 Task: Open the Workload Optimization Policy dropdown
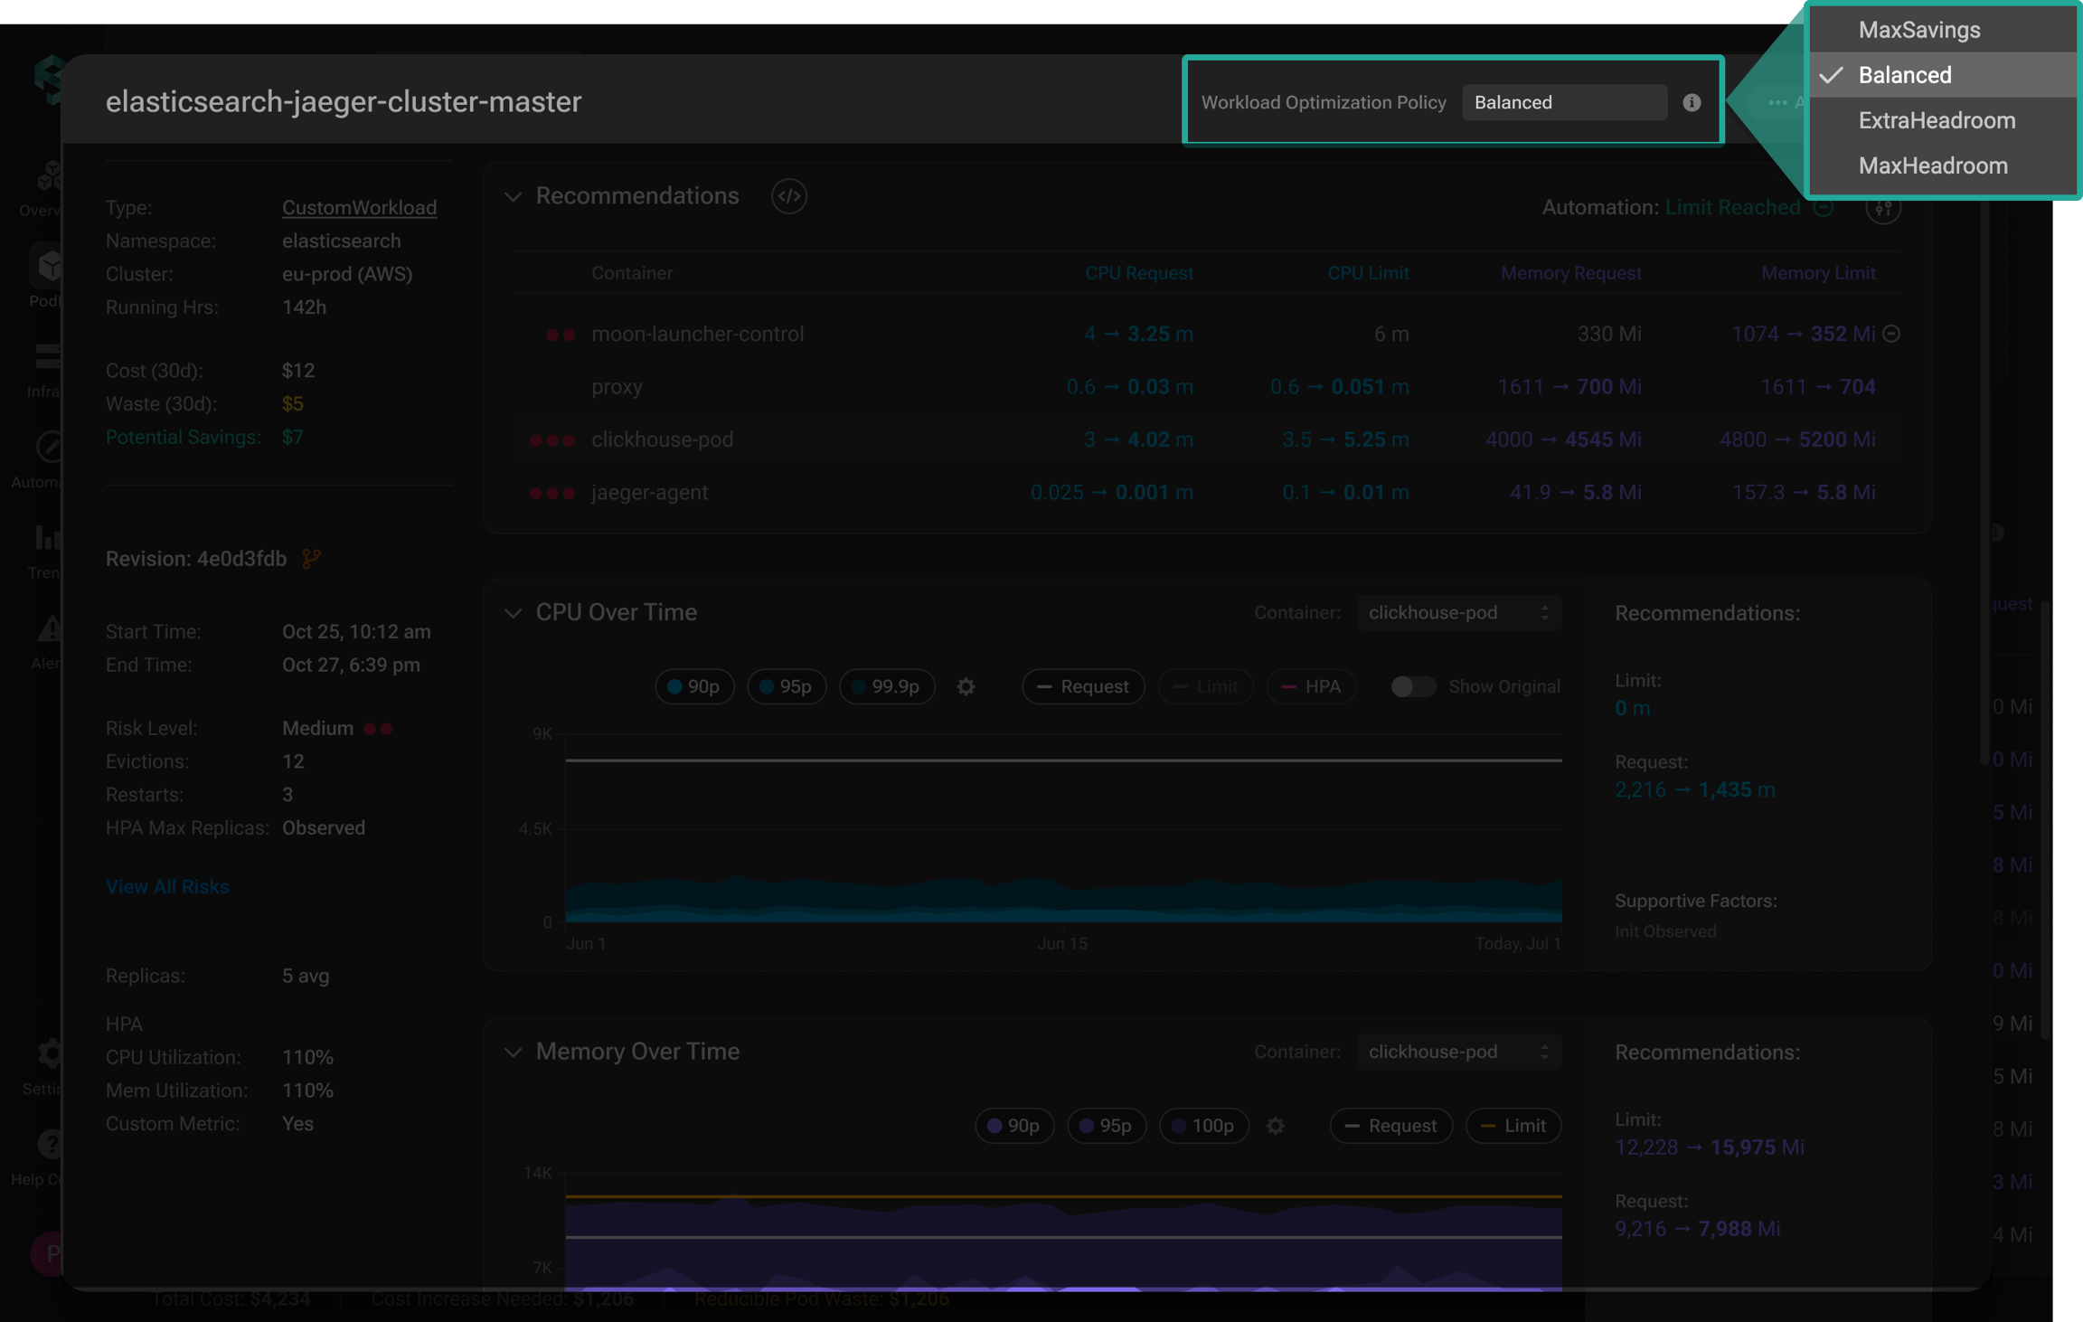coord(1565,102)
